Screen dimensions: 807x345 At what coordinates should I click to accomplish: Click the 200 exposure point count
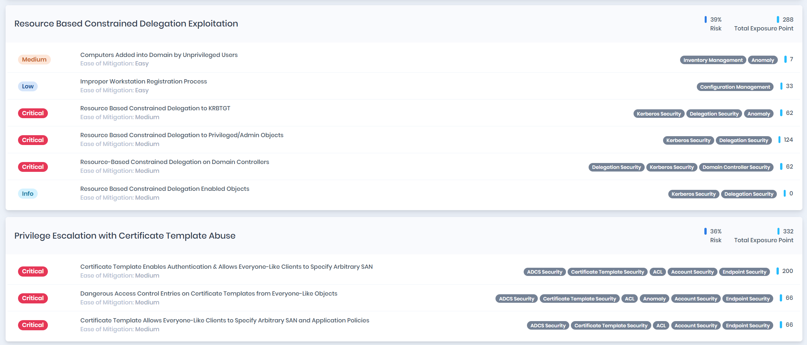pos(787,271)
